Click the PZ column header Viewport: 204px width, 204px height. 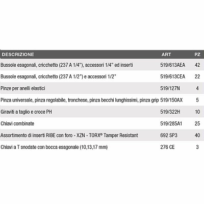point(197,55)
